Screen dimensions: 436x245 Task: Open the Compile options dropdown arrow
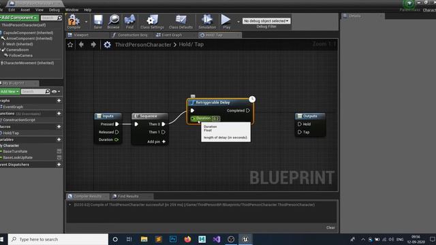(87, 22)
